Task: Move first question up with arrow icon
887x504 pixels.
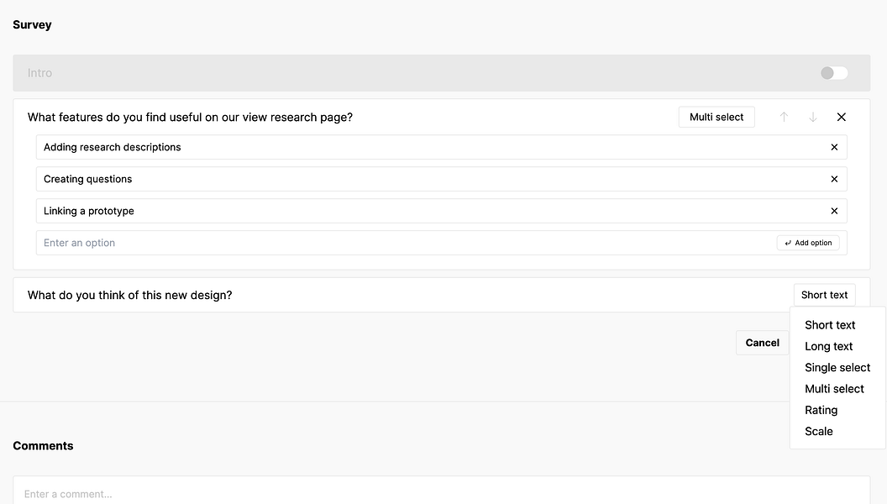Action: click(784, 118)
